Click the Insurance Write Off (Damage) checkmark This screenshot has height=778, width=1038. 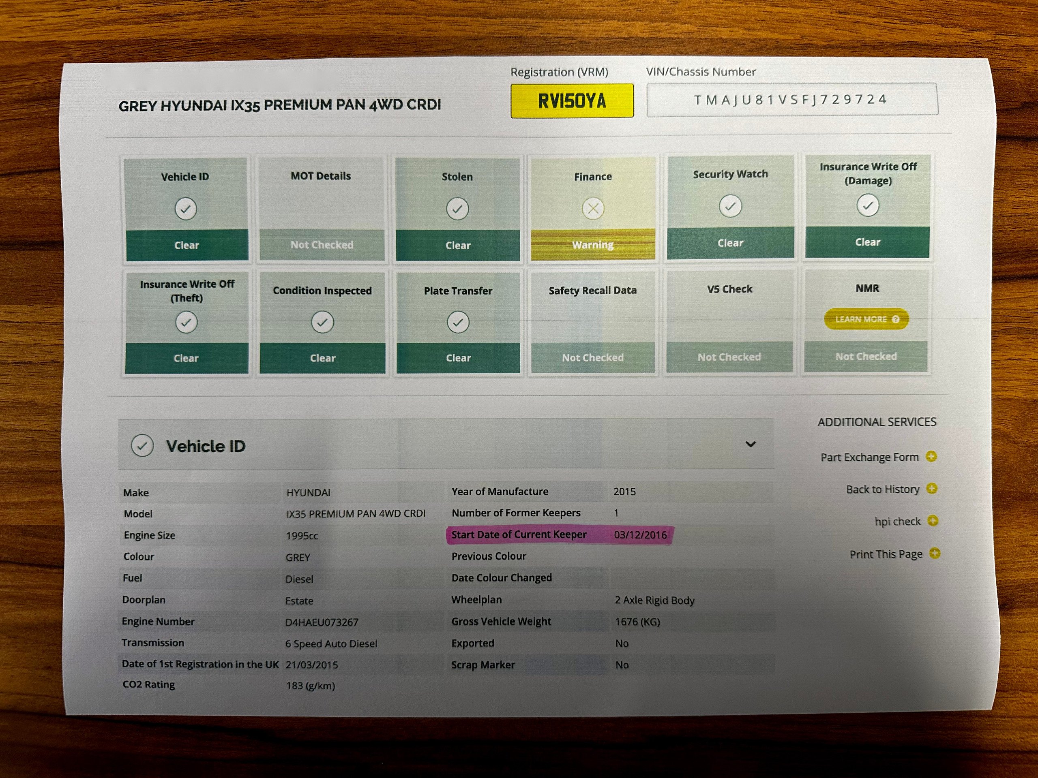pos(867,205)
